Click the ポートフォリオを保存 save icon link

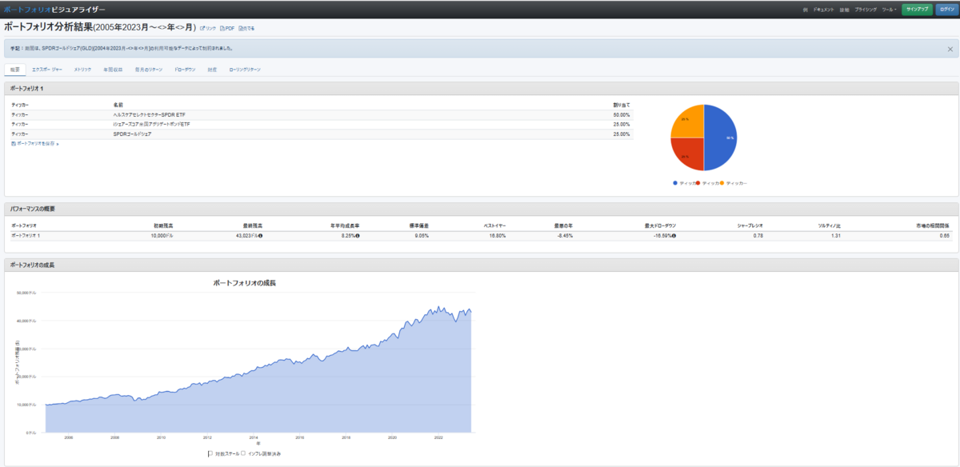(x=14, y=143)
